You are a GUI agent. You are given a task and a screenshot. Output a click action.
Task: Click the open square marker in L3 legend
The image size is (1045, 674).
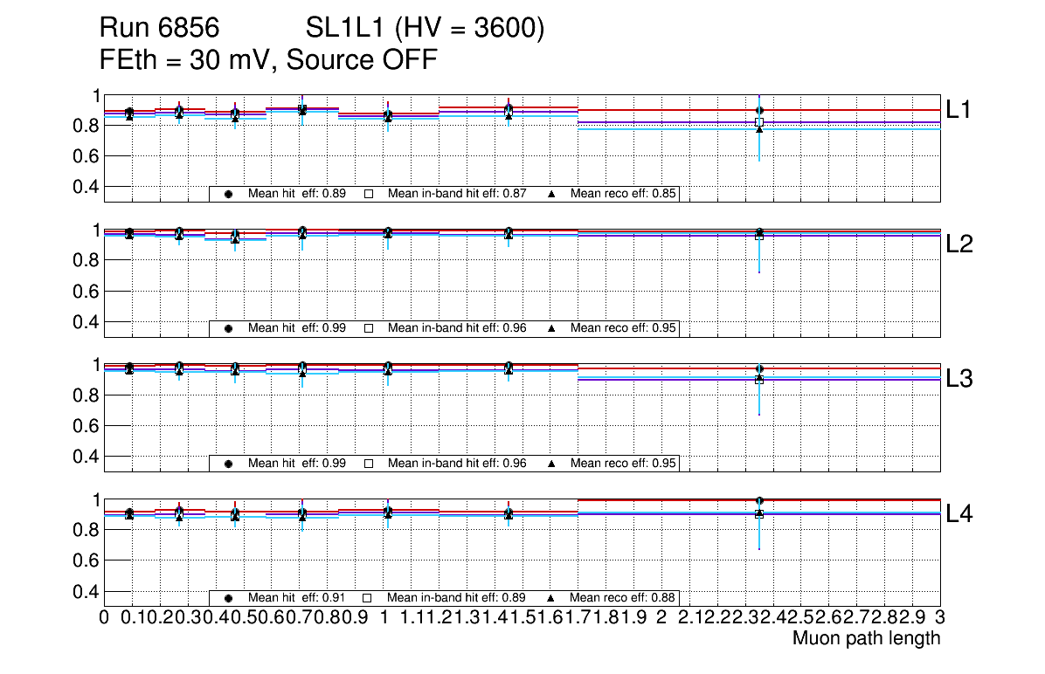point(368,464)
